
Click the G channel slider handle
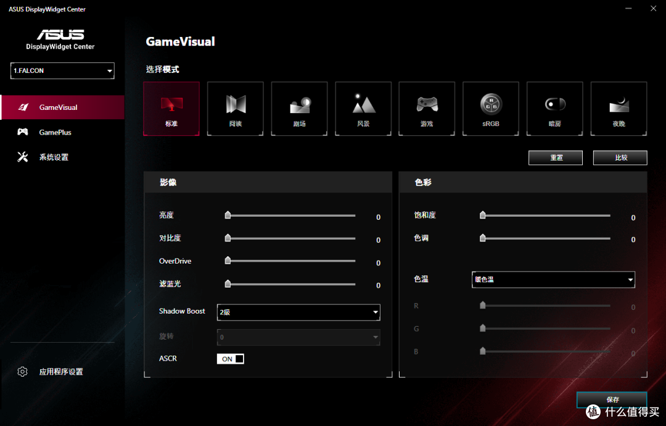482,328
